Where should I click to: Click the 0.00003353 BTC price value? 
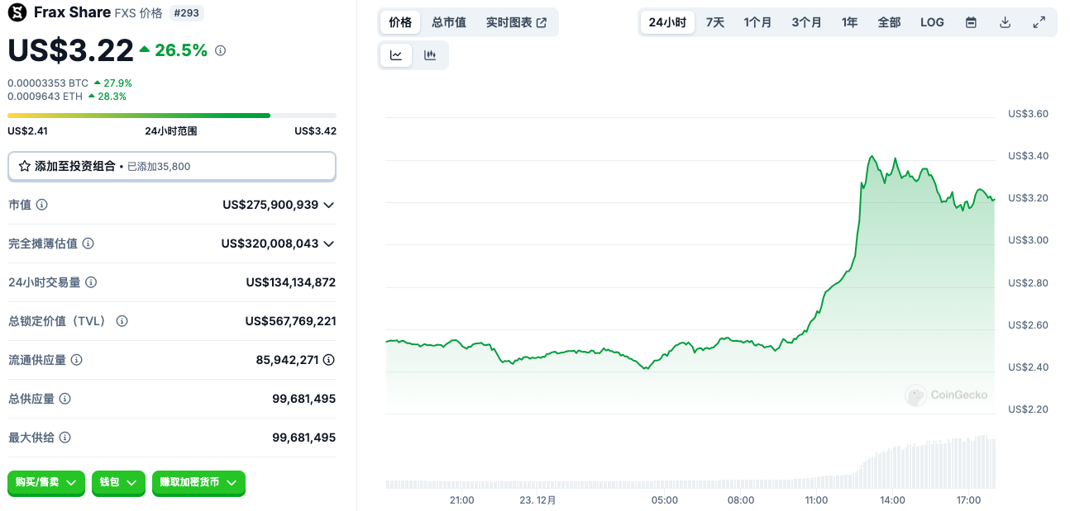click(x=48, y=83)
